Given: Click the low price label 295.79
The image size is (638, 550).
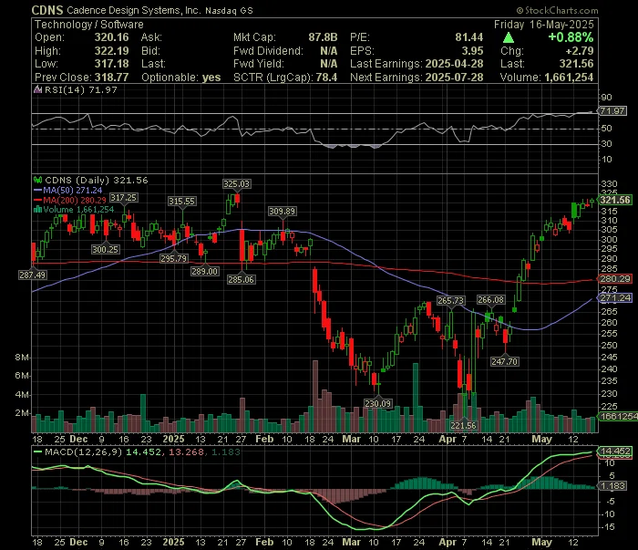Looking at the screenshot, I should [x=174, y=258].
